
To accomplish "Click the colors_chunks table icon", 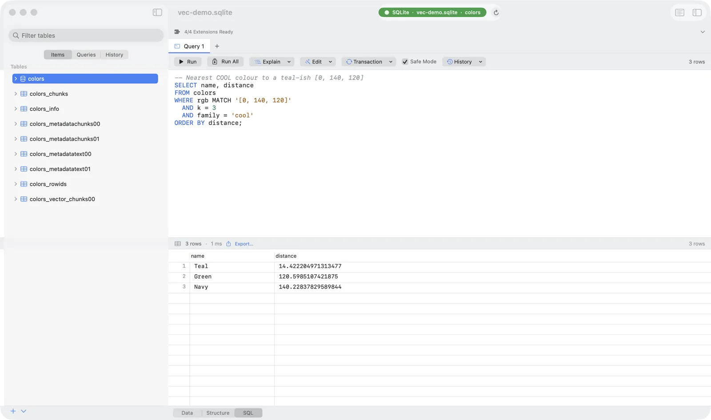I will click(x=24, y=94).
